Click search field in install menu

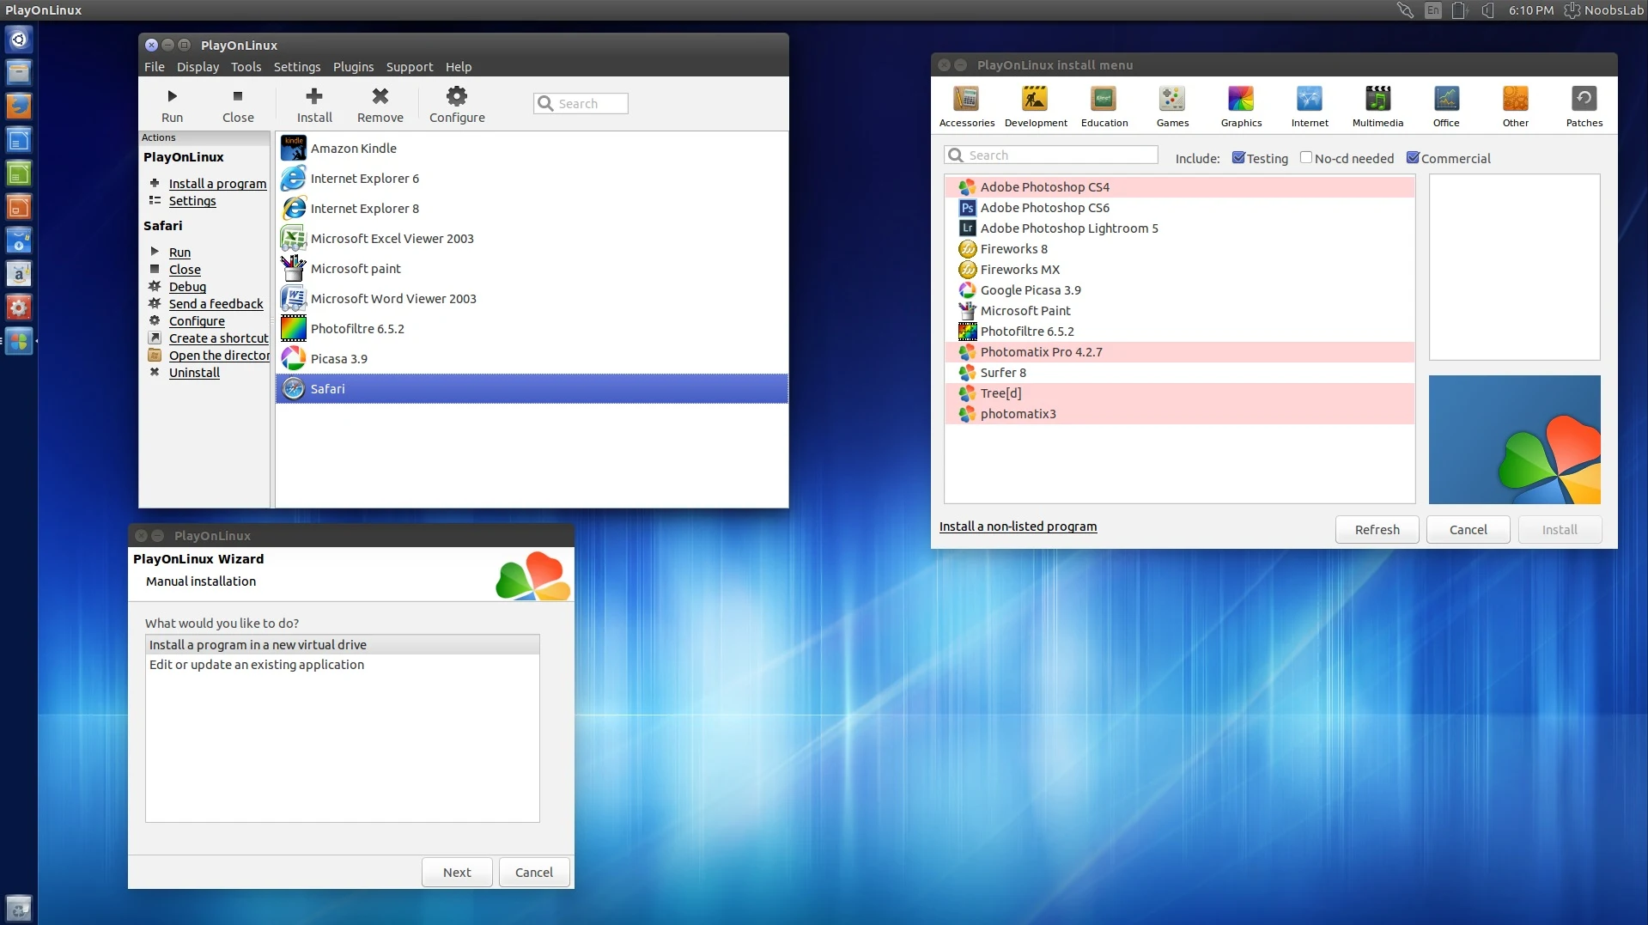click(1051, 155)
